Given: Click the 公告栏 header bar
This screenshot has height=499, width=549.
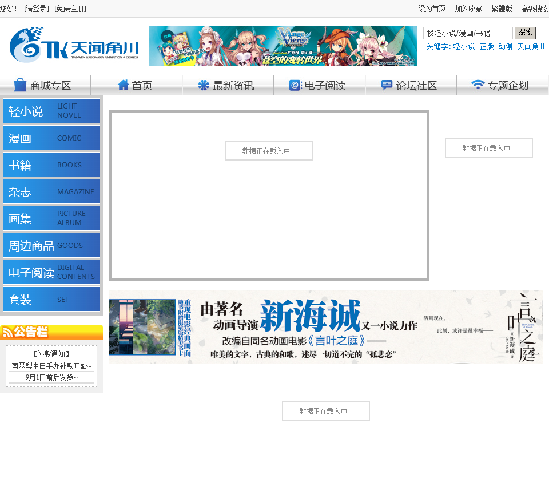Looking at the screenshot, I should coord(51,332).
